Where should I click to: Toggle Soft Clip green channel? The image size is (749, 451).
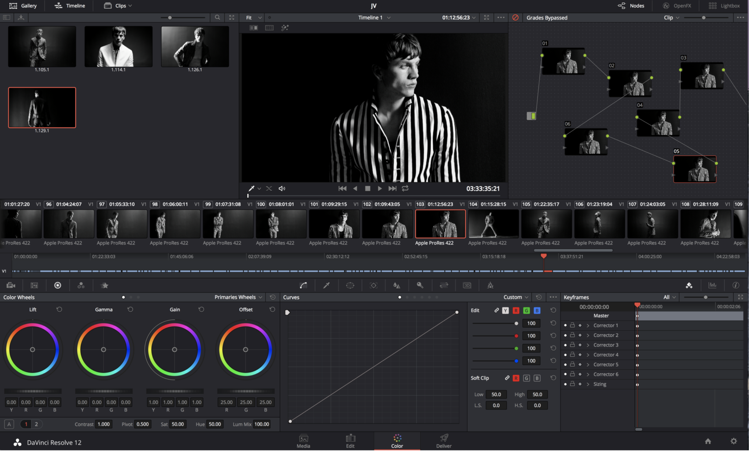pos(526,378)
